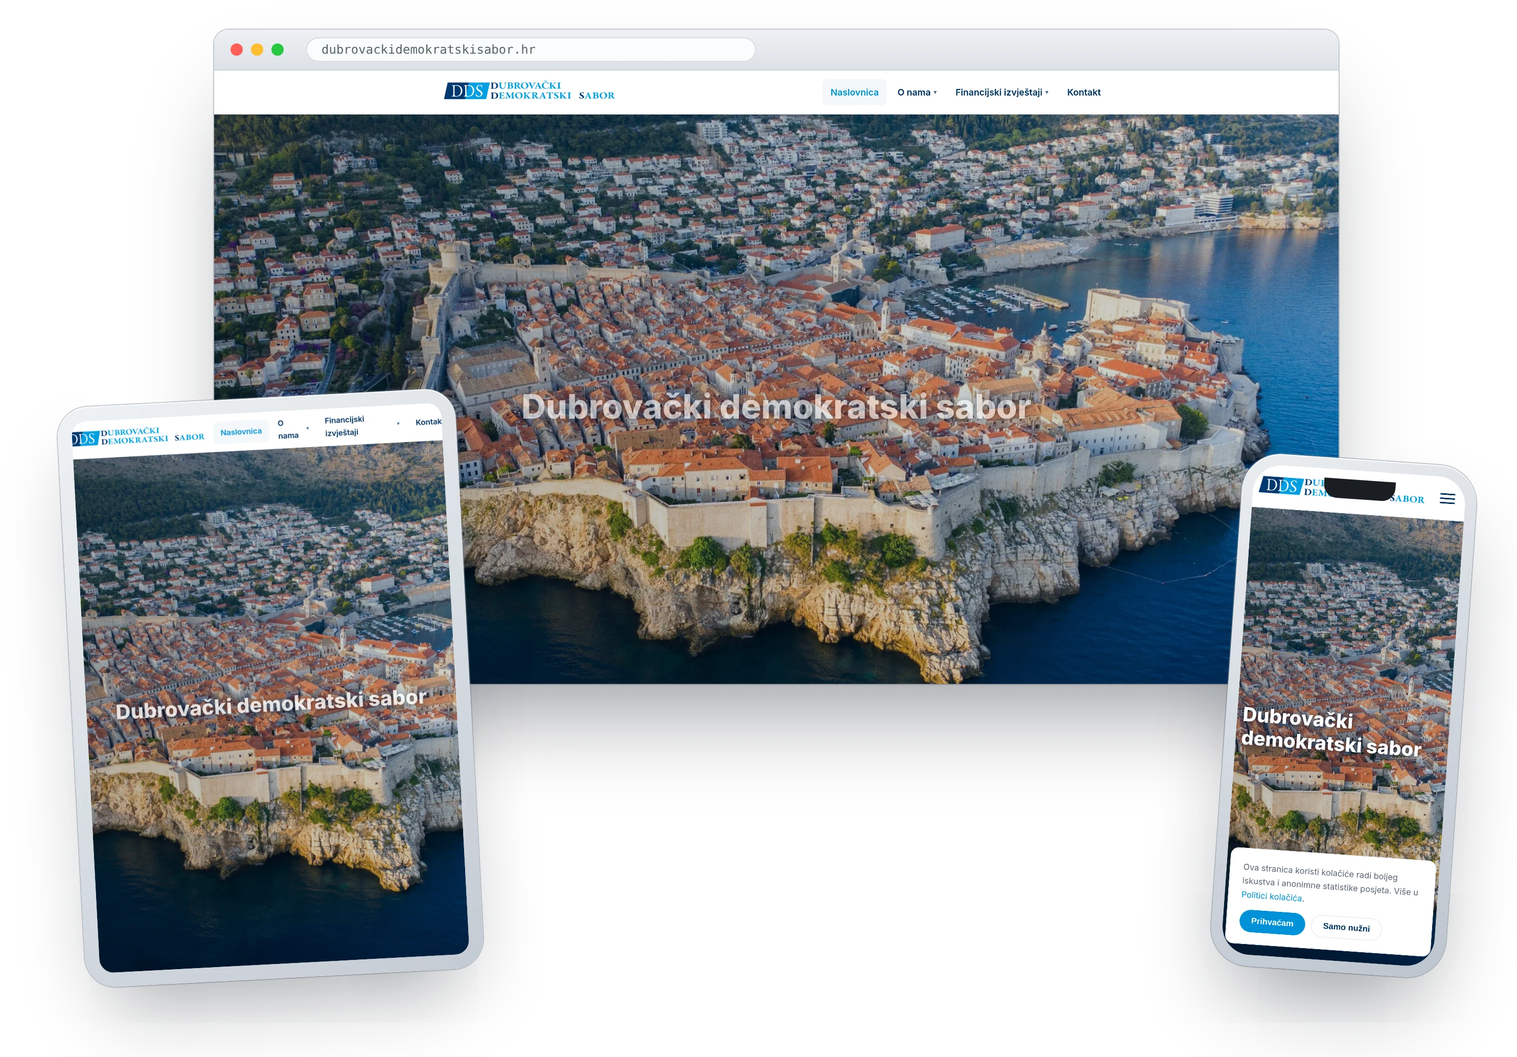Click the browser address bar showing dubrovackidemokratskisabor.hr
1517x1057 pixels.
coord(531,50)
